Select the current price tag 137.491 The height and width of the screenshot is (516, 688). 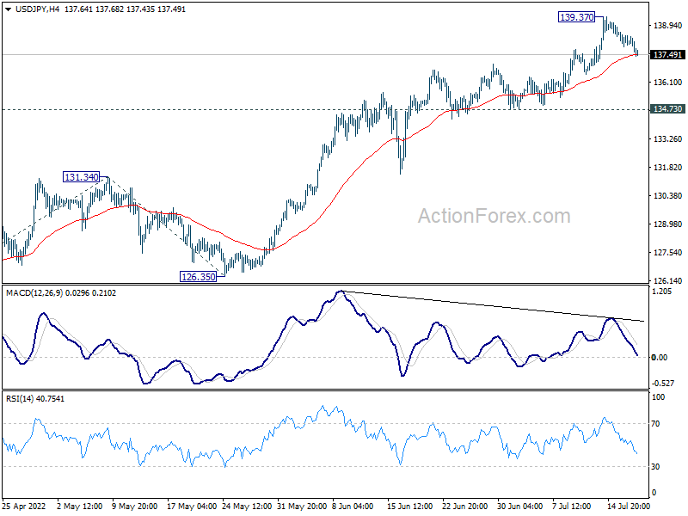tap(667, 54)
